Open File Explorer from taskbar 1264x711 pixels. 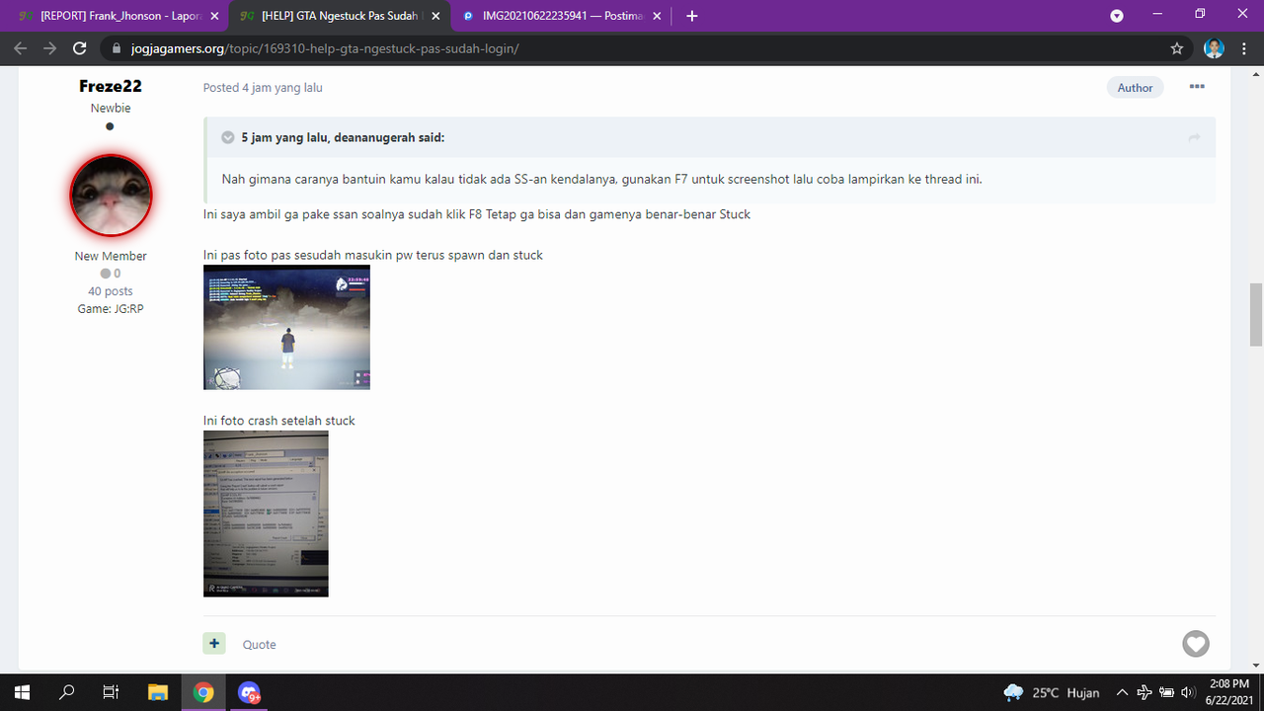pyautogui.click(x=158, y=692)
